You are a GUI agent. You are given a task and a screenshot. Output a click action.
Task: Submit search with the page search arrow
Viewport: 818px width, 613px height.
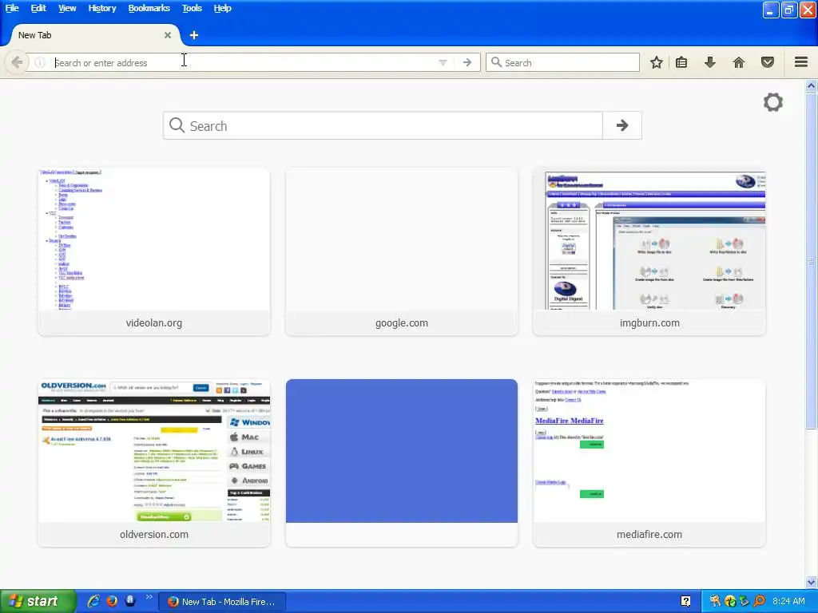pos(621,125)
